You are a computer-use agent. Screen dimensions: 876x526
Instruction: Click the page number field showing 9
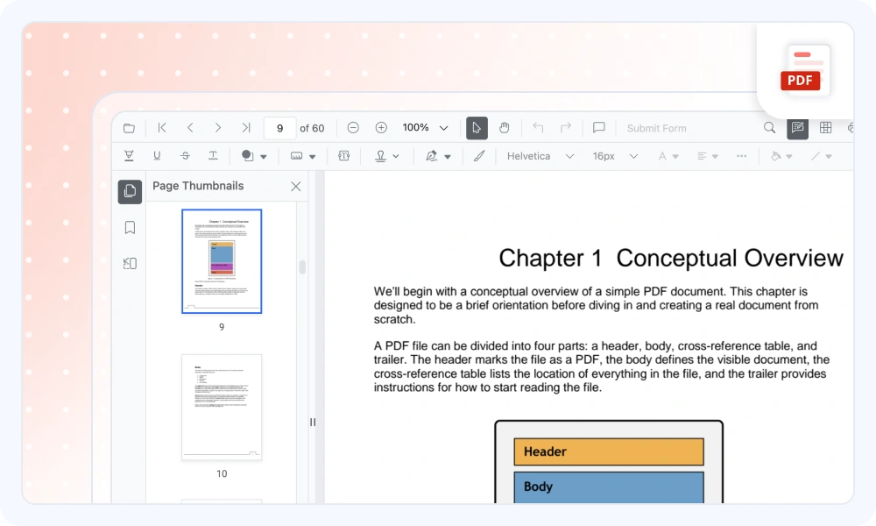(279, 128)
